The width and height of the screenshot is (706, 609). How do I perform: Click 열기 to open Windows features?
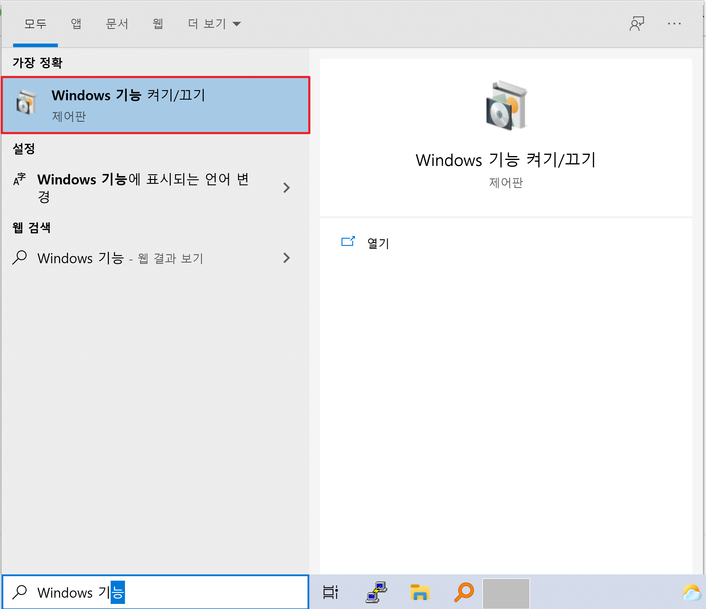click(378, 243)
